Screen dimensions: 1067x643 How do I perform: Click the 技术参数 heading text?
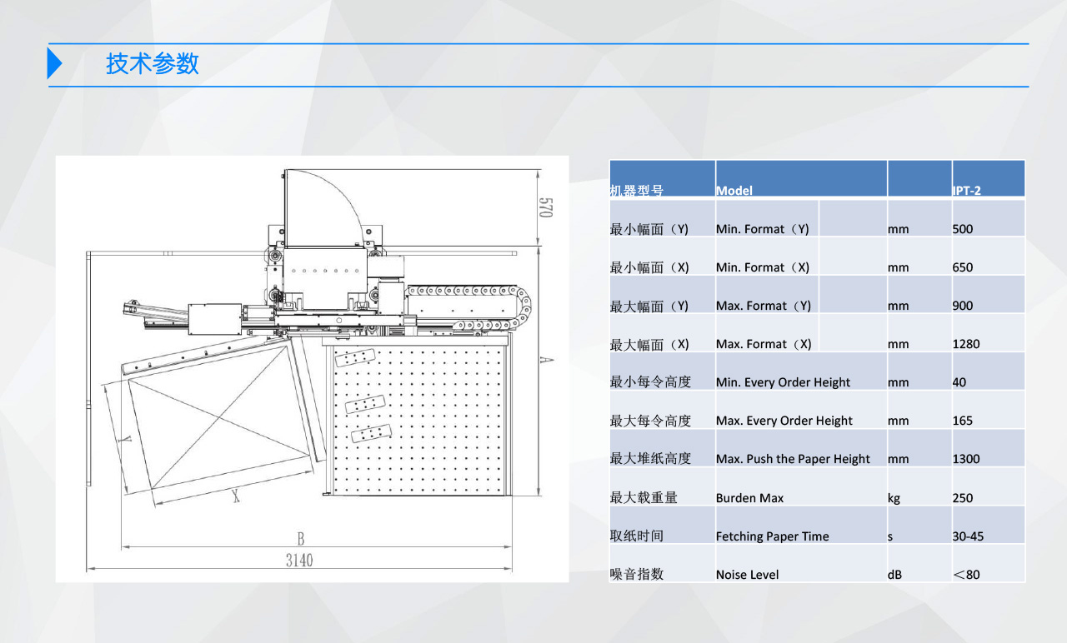pyautogui.click(x=153, y=63)
